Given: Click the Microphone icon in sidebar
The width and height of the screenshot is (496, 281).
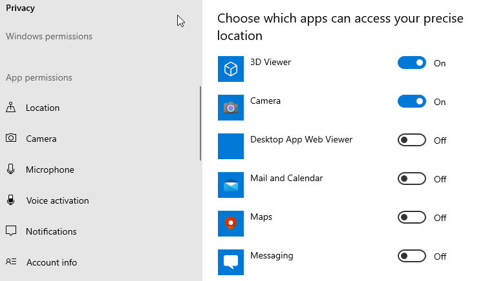Looking at the screenshot, I should (11, 170).
